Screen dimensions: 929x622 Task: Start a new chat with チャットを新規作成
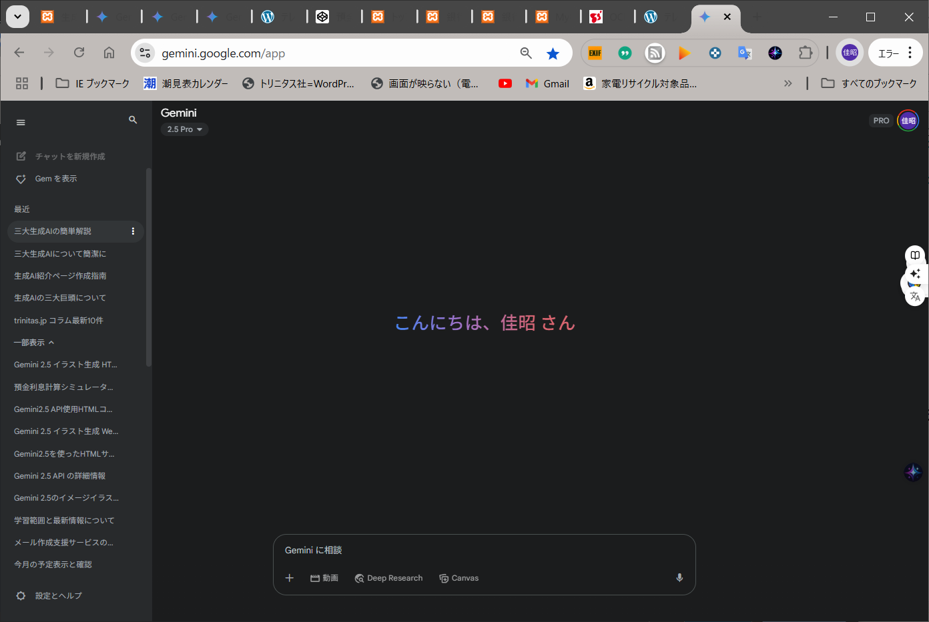[60, 156]
